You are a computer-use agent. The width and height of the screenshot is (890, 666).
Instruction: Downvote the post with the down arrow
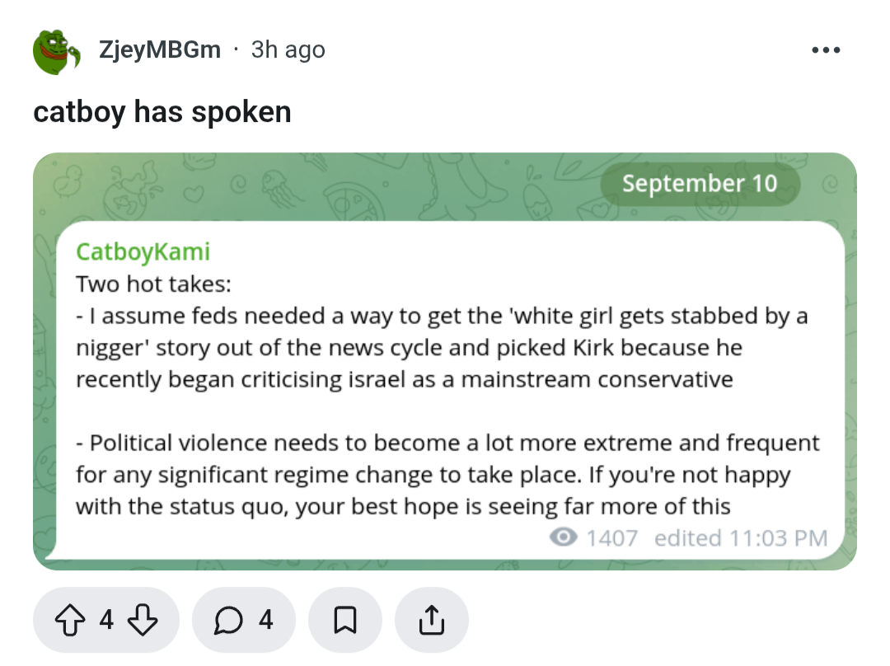(x=142, y=620)
